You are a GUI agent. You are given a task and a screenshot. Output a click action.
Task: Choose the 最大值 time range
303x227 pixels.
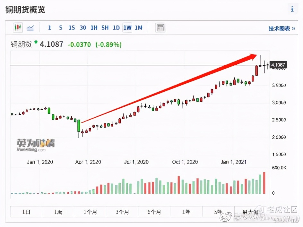pos(250,212)
